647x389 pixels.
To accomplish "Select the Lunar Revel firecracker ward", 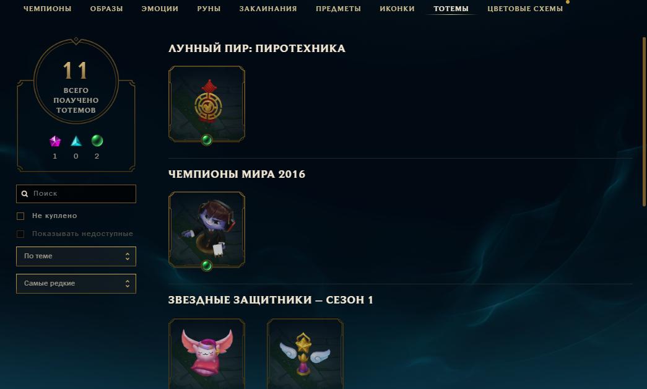I will pyautogui.click(x=207, y=103).
